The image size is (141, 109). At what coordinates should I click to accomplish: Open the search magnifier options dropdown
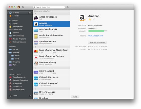pyautogui.click(x=34, y=7)
